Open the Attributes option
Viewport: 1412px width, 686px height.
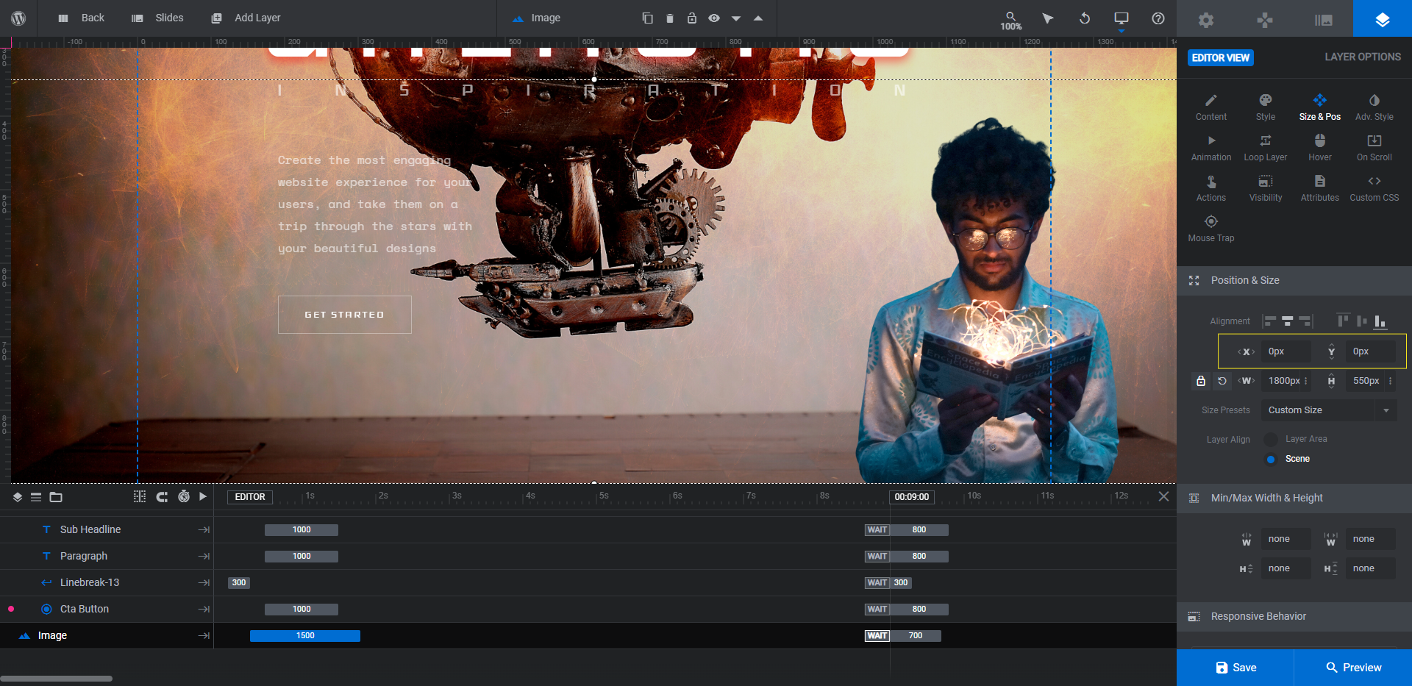point(1320,188)
